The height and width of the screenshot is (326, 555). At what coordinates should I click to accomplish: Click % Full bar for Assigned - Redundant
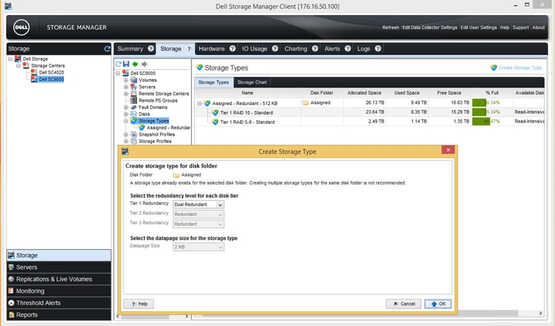(479, 102)
